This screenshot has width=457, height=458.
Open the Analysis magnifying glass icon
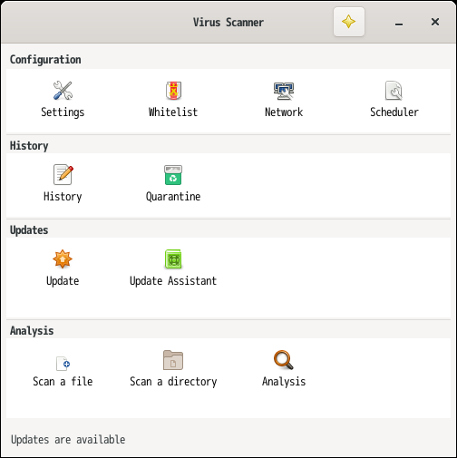click(x=284, y=360)
